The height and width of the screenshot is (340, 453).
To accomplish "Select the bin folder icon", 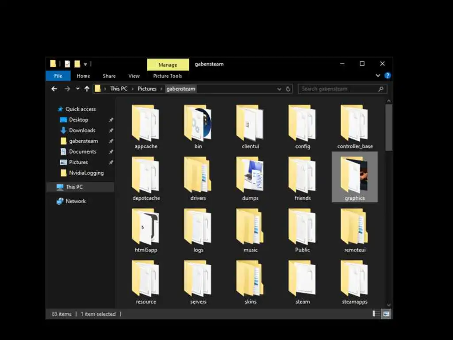I will click(198, 123).
